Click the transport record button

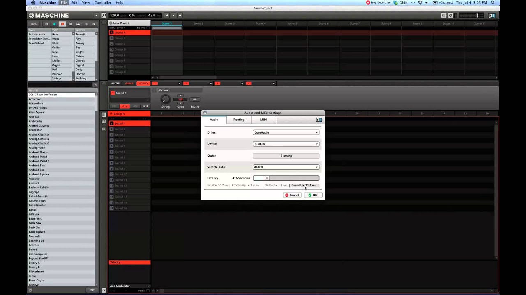(180, 15)
